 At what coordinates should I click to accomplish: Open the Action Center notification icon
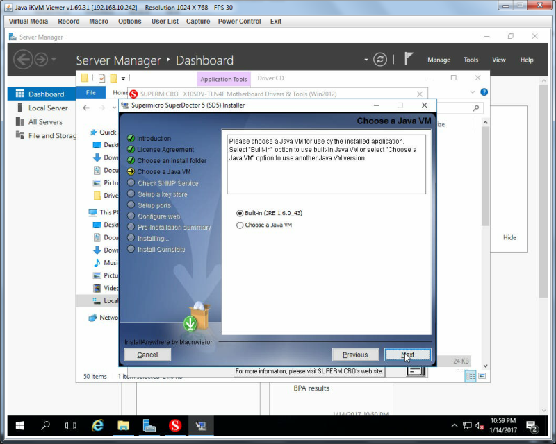coord(532,427)
